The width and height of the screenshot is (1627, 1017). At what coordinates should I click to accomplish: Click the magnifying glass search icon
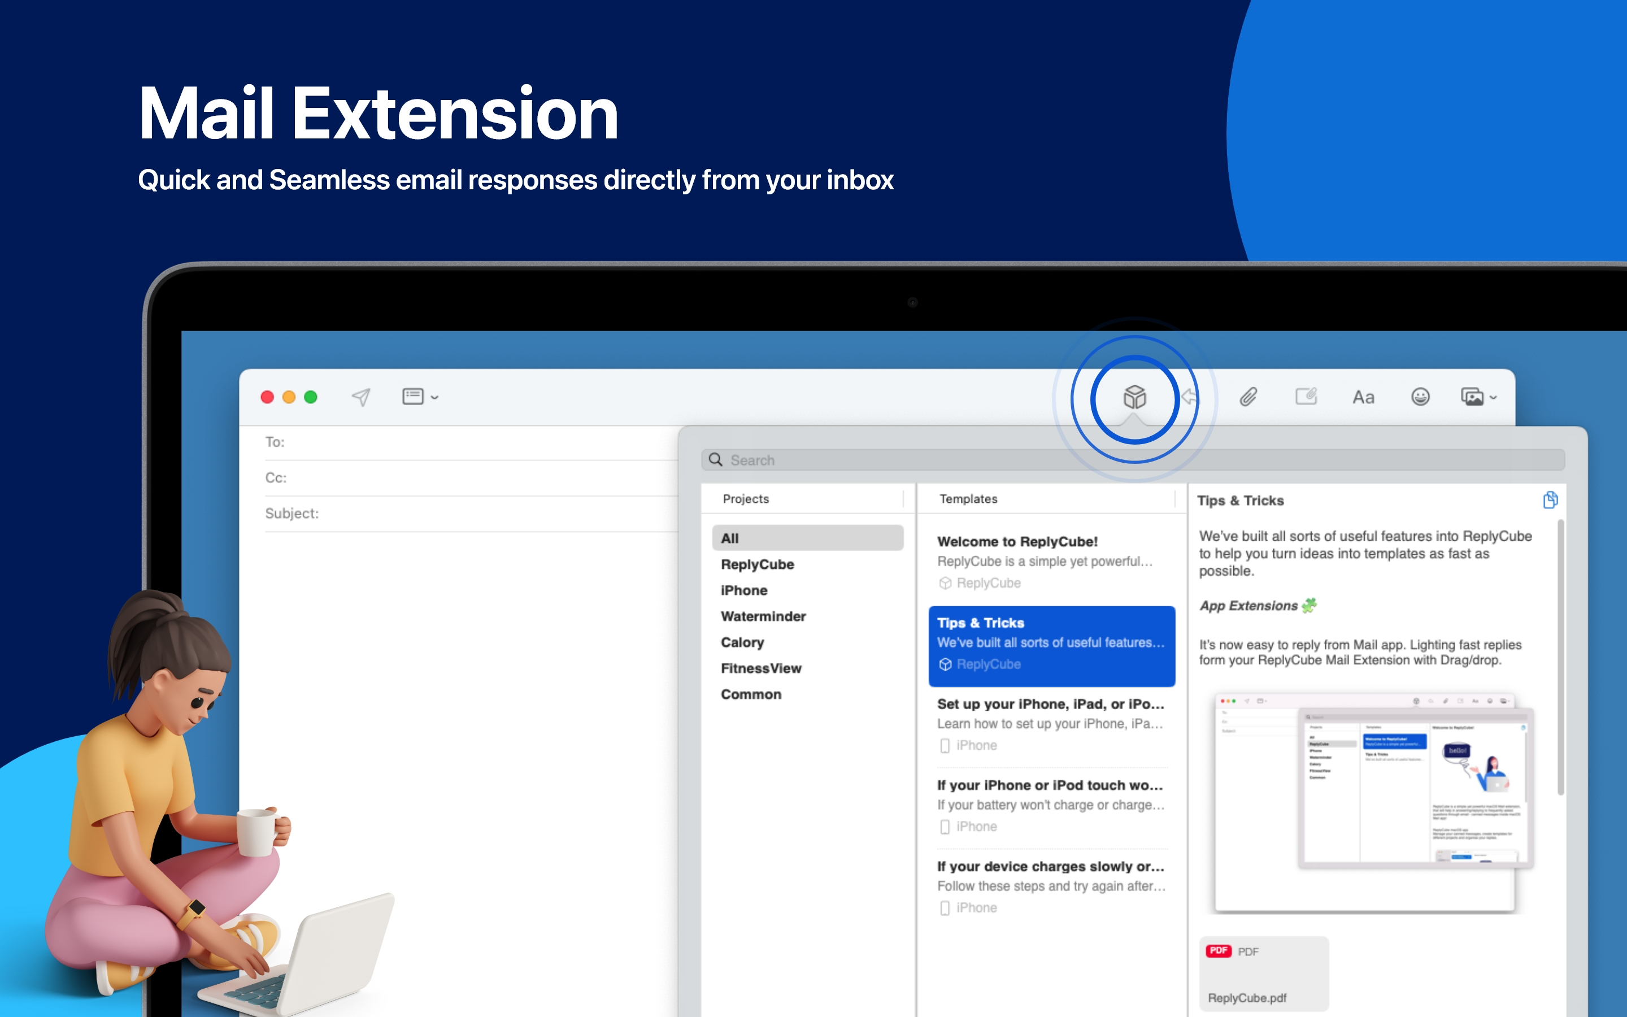[x=715, y=459]
